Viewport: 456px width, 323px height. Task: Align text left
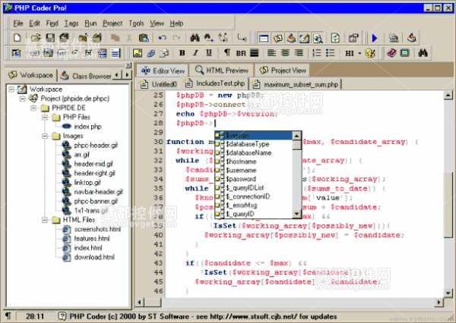271,53
